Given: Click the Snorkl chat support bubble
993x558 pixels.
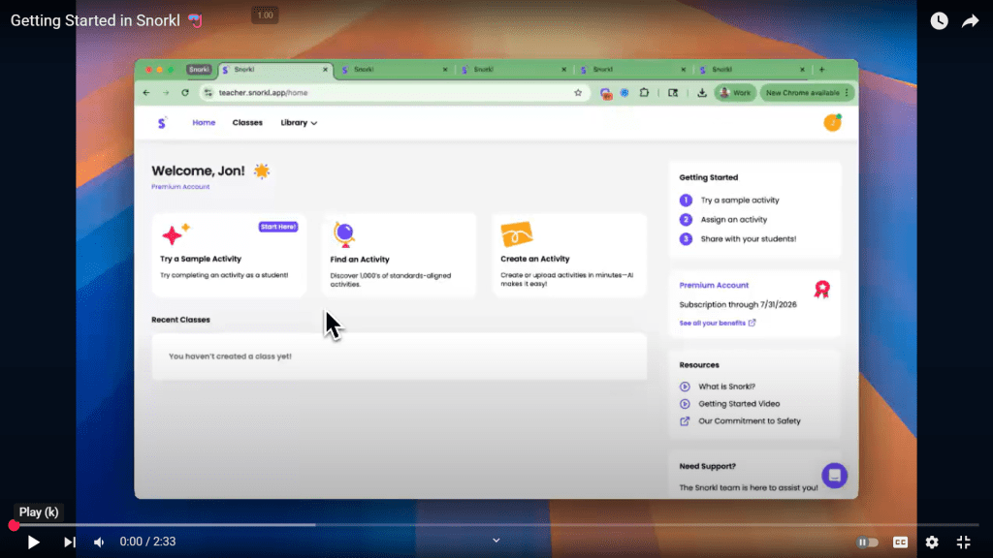Looking at the screenshot, I should point(834,476).
